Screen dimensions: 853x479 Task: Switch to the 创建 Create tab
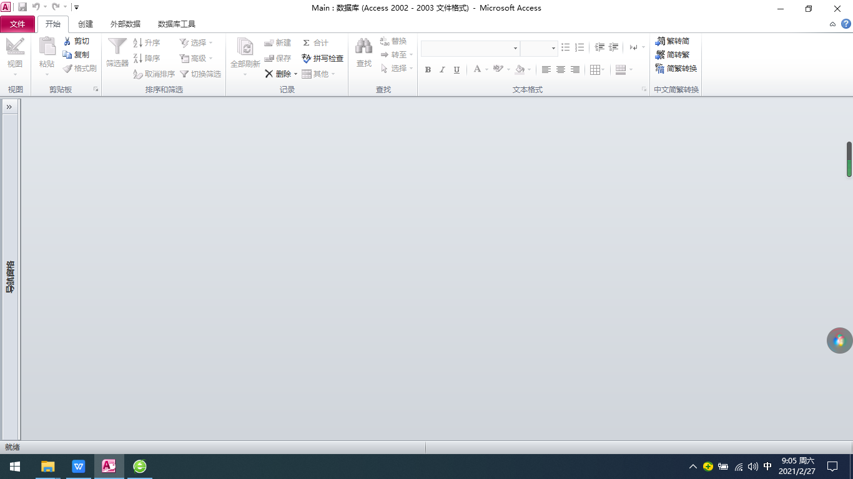pos(86,24)
